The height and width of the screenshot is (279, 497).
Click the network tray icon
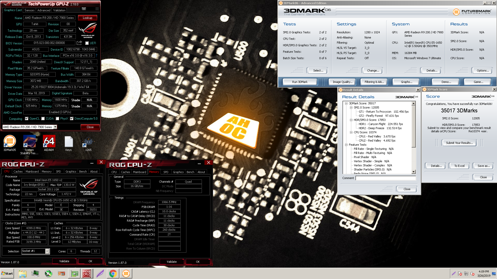click(x=466, y=274)
